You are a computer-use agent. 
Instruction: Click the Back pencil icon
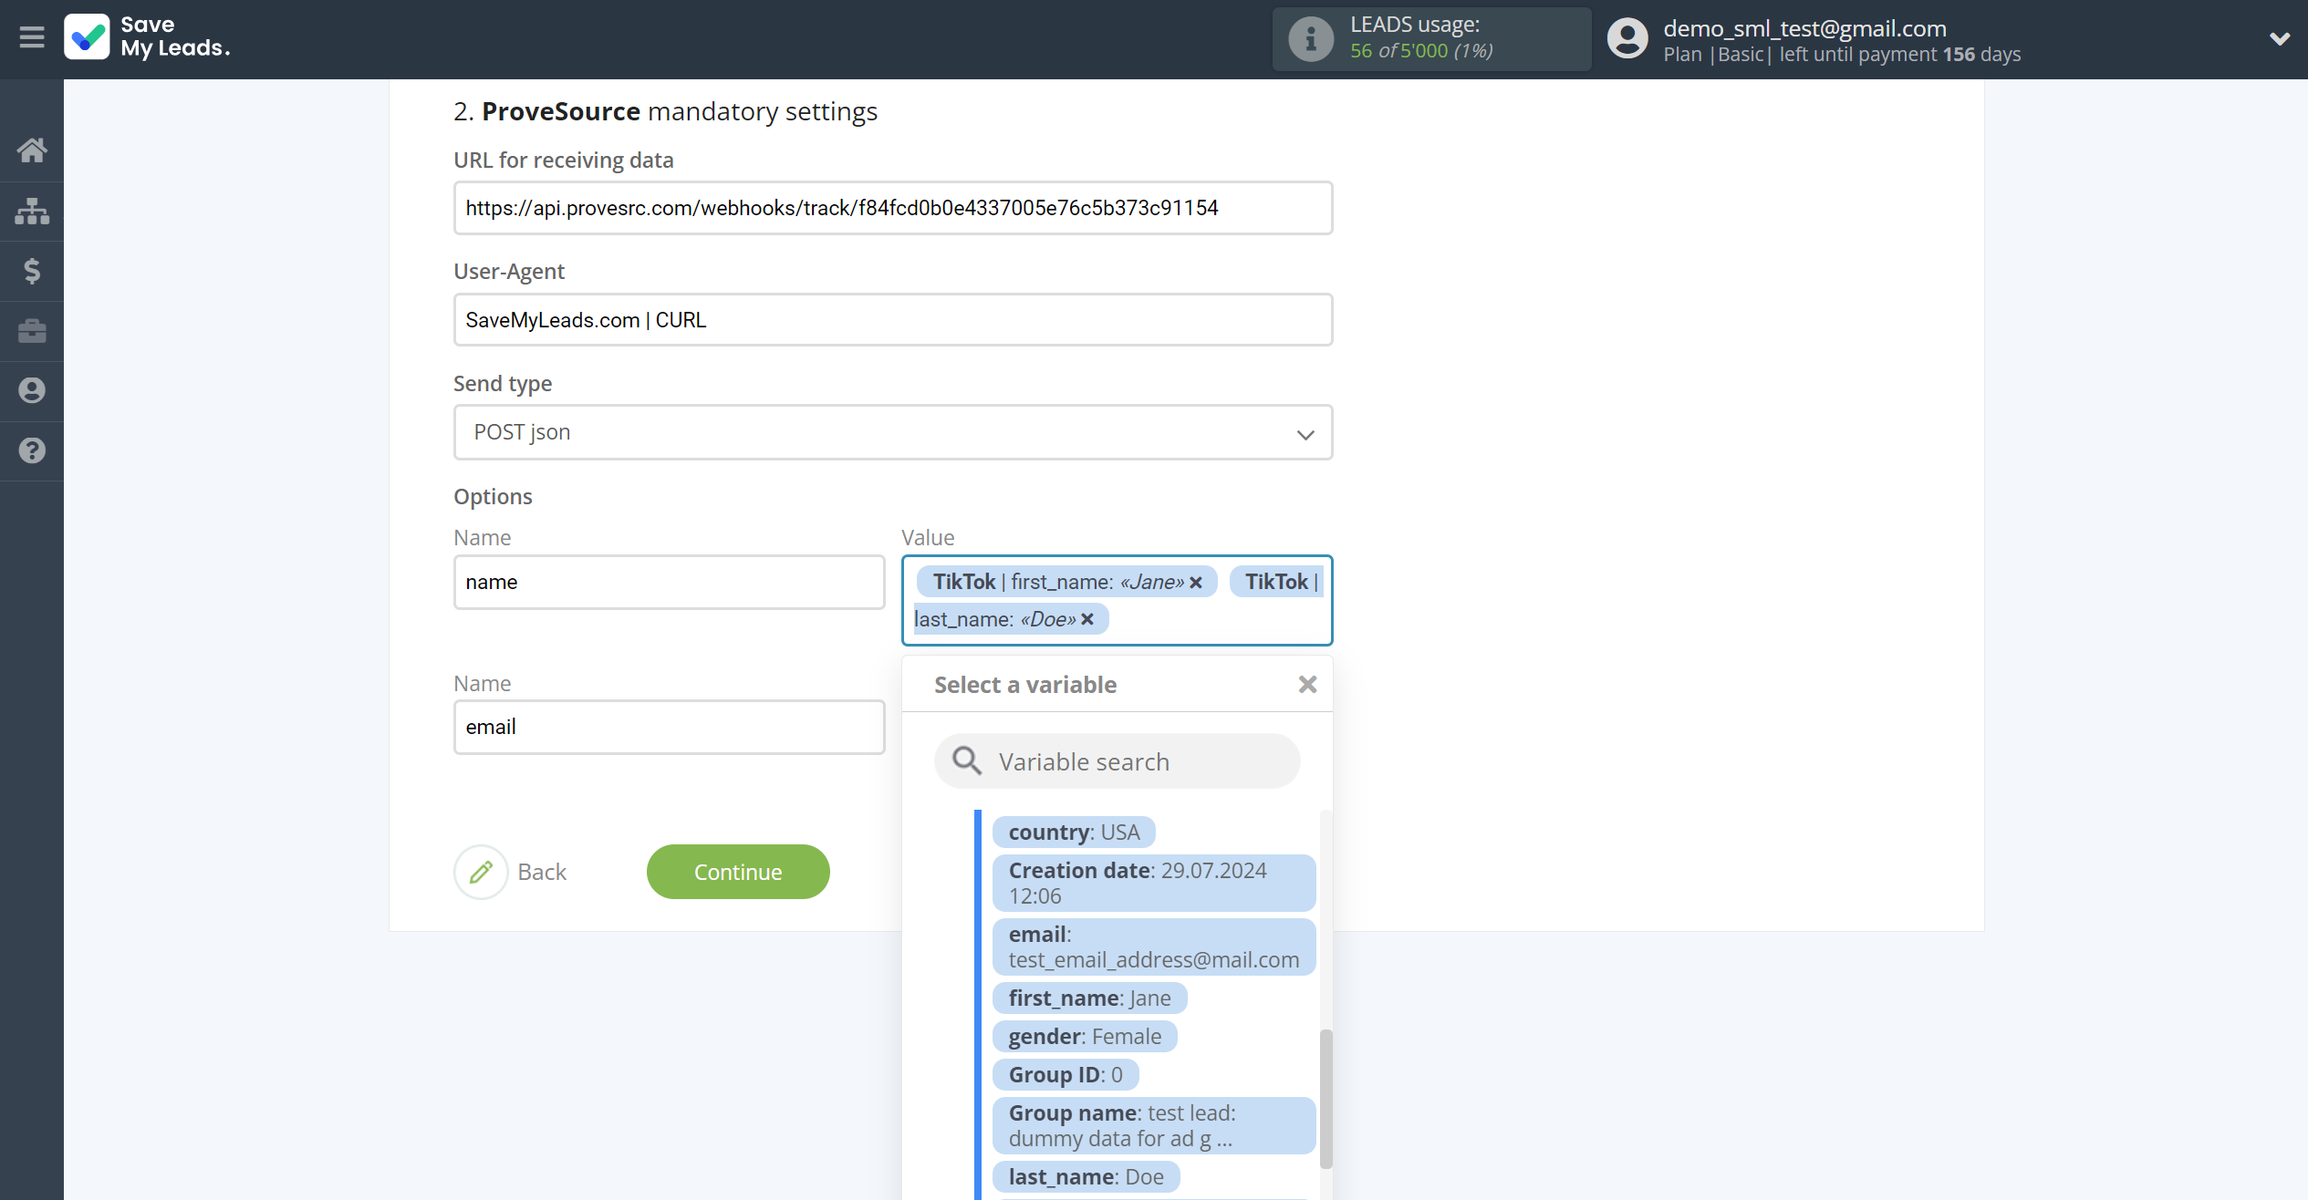click(481, 873)
